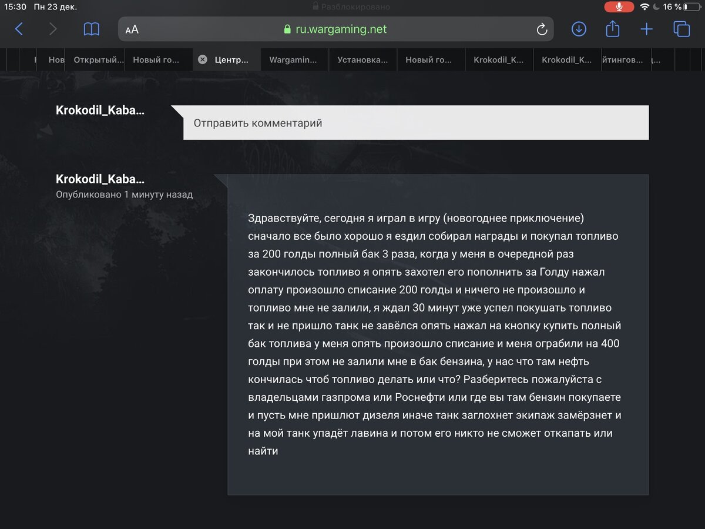The image size is (705, 529).
Task: Tap the greyed forward arrow in the toolbar
Action: [53, 29]
